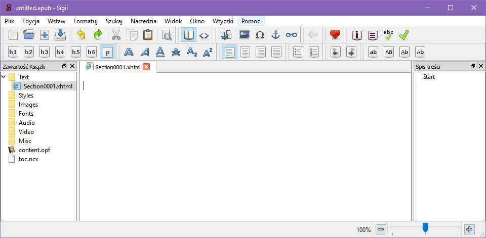Apply the h1 heading button
Screen dimensions: 486x238
(x=13, y=52)
